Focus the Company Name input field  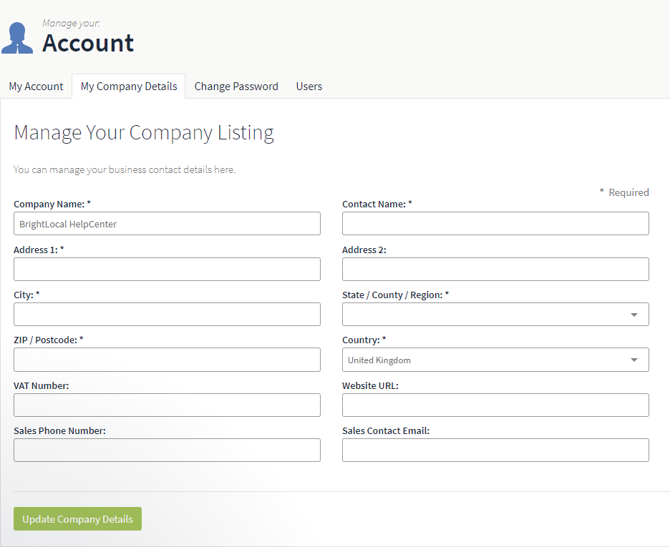pos(167,224)
